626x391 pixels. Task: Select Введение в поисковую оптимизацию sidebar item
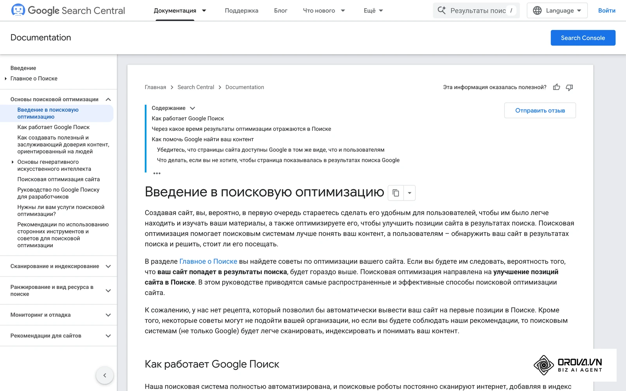[57, 113]
